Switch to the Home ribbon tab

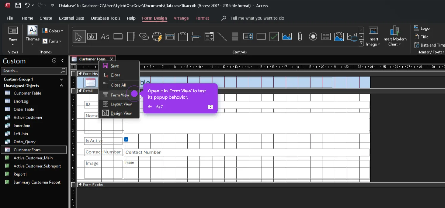click(27, 18)
